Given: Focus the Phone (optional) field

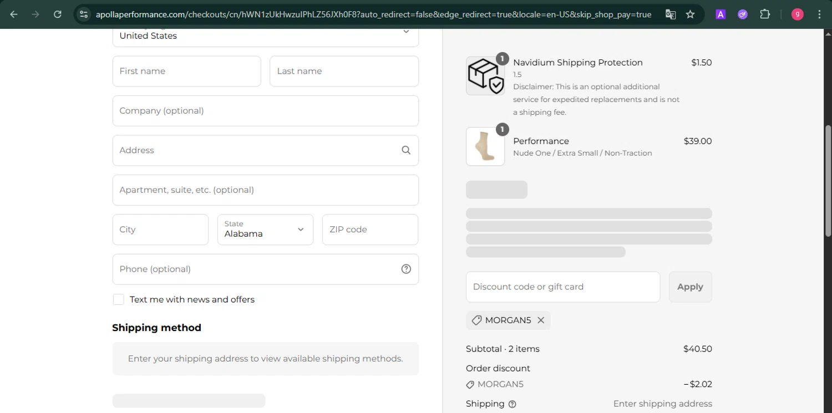Looking at the screenshot, I should point(266,269).
